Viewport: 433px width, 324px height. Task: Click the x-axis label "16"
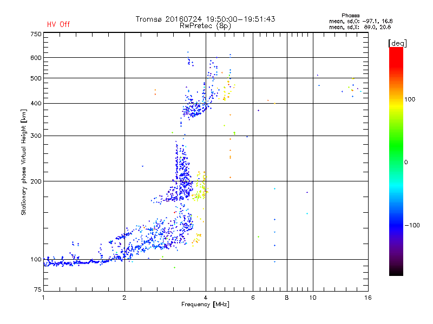click(368, 298)
